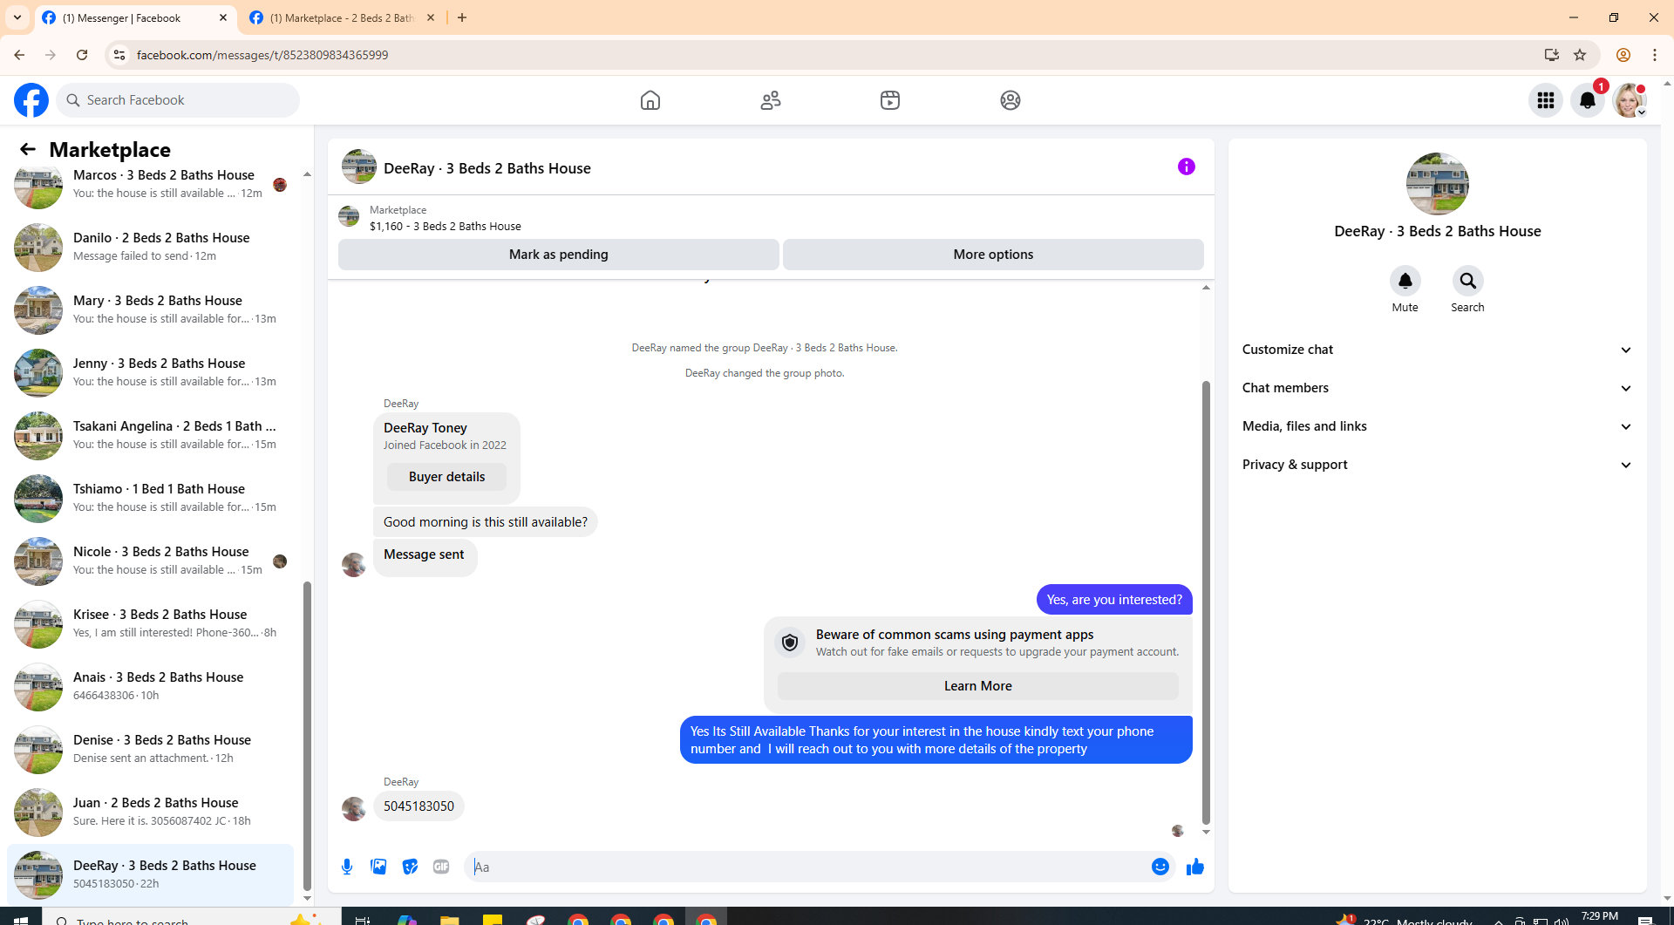Click conversation list scrollbar thumb
The width and height of the screenshot is (1674, 925).
tap(307, 734)
